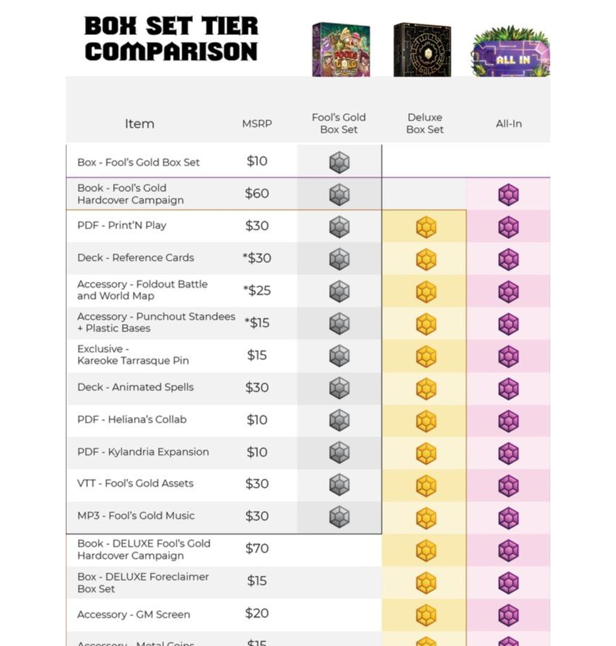Click the gold gem for Punchout Standees row
The image size is (616, 646).
click(426, 324)
